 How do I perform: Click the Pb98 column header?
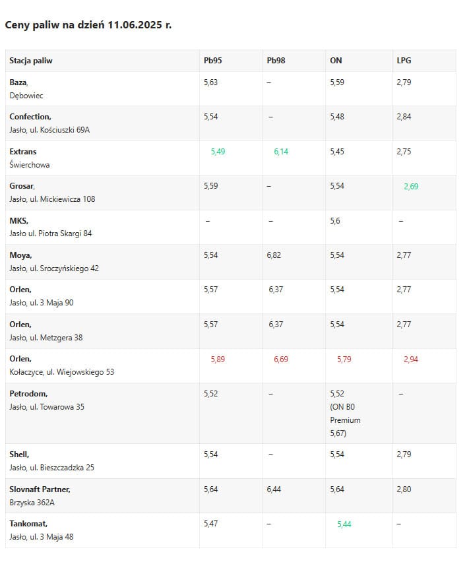(x=276, y=61)
